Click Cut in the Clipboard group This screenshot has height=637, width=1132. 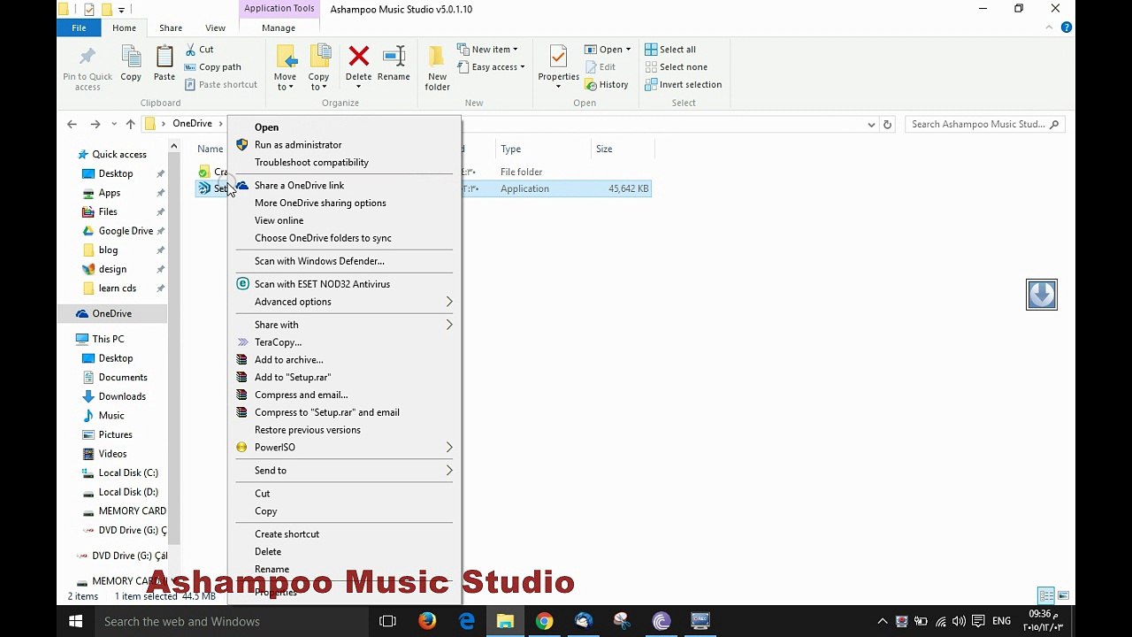[199, 50]
